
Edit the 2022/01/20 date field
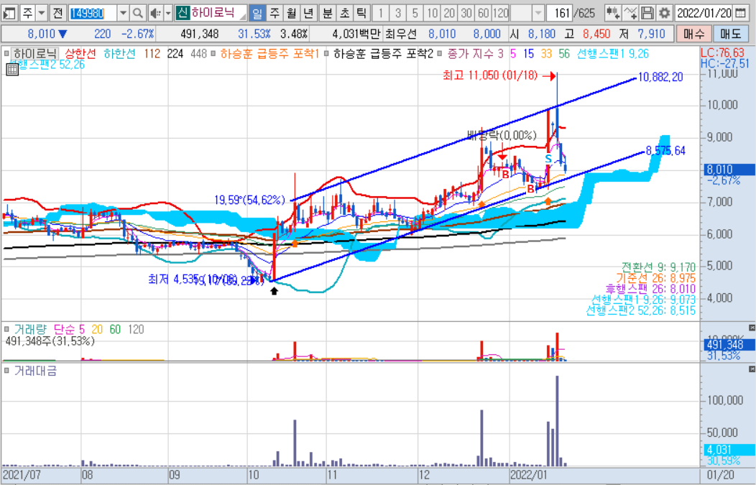click(x=704, y=13)
